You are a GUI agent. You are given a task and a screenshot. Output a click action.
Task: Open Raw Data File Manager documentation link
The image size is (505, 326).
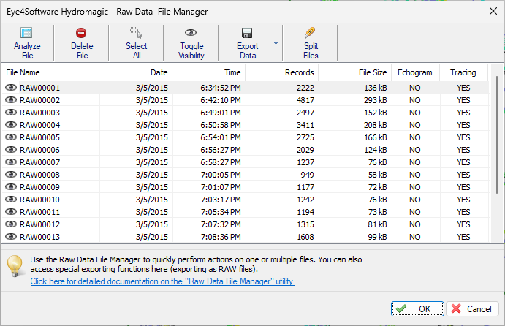[x=163, y=281]
